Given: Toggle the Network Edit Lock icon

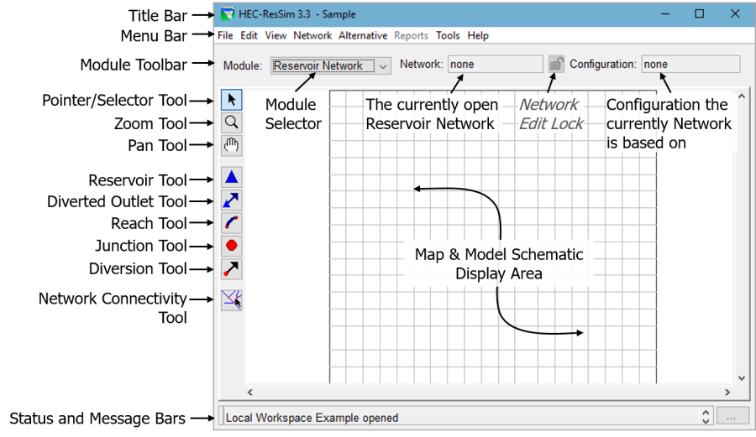Looking at the screenshot, I should coord(556,64).
